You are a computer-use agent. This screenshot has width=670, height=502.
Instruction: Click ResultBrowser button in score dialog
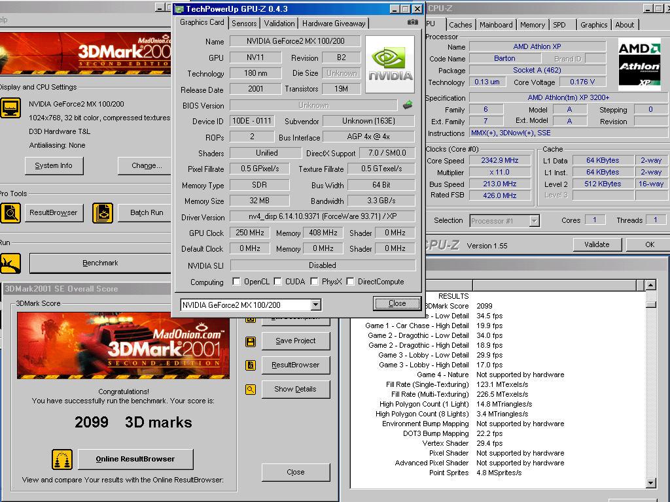pyautogui.click(x=296, y=365)
